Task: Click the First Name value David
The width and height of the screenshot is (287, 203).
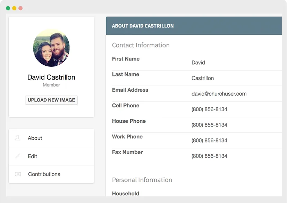Action: (198, 63)
